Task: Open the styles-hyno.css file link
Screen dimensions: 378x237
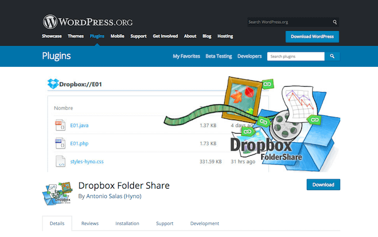Action: 87,162
